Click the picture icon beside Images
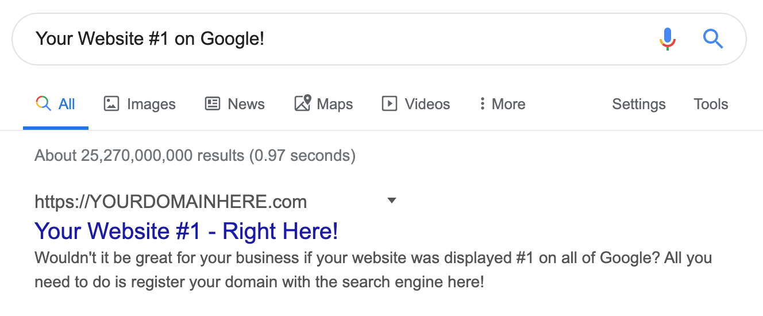The height and width of the screenshot is (316, 763). click(111, 104)
